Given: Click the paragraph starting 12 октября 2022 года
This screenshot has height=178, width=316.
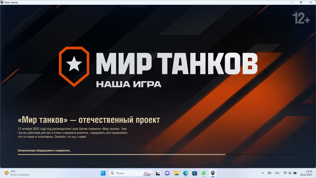Looking at the screenshot, I should [x=72, y=133].
